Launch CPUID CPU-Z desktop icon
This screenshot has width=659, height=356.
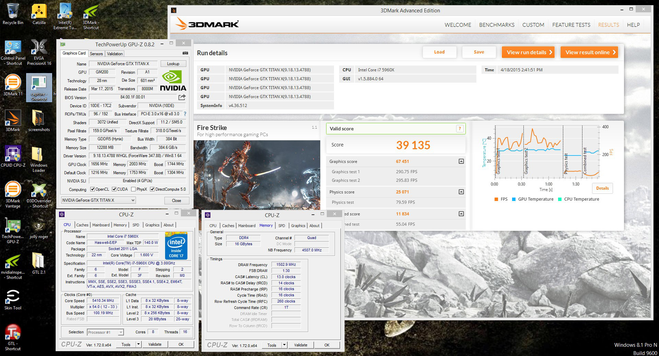coord(13,156)
